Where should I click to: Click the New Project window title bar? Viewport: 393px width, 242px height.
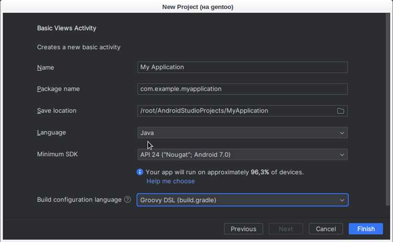click(198, 7)
